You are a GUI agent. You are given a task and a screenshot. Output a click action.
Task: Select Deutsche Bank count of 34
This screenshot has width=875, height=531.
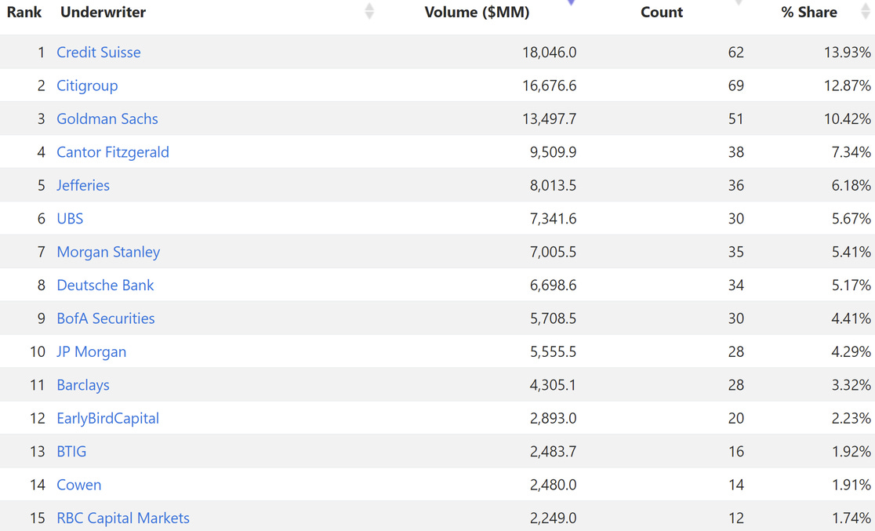(736, 285)
